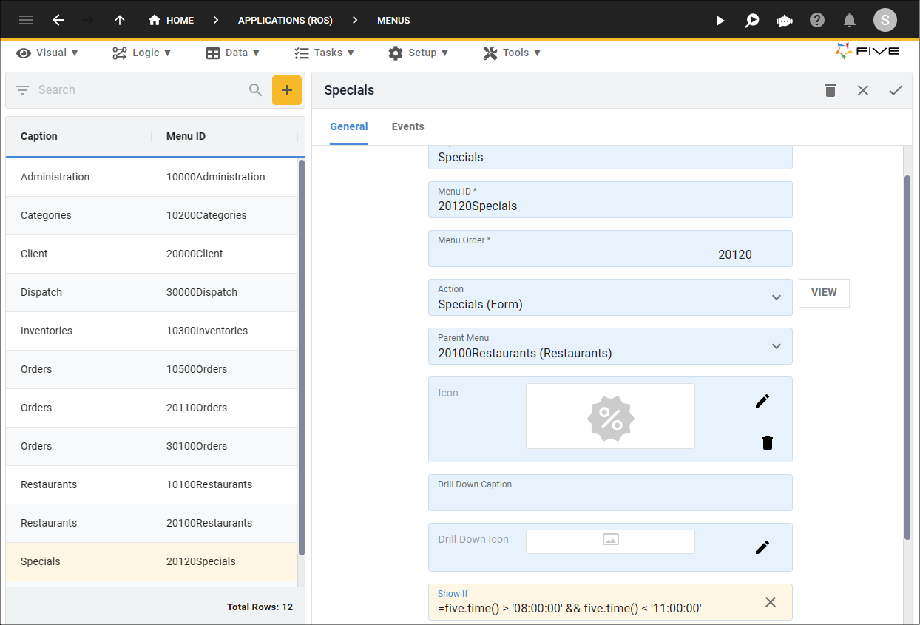Screen dimensions: 920x625
Task: Click the Menu Order input field
Action: (x=610, y=254)
